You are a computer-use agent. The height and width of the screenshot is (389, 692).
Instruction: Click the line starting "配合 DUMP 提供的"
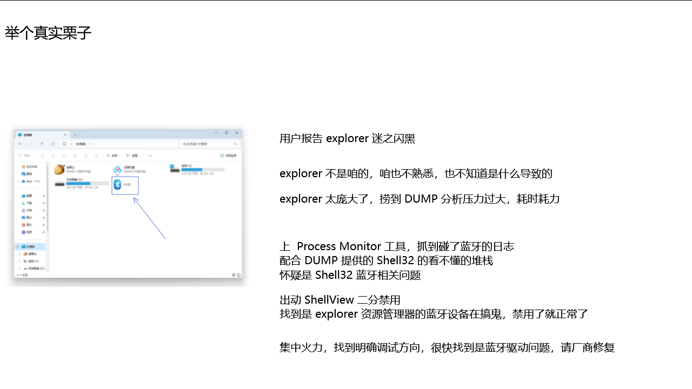(x=387, y=260)
